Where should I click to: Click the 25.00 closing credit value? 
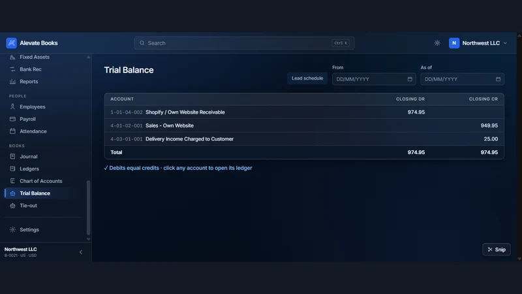click(x=491, y=139)
